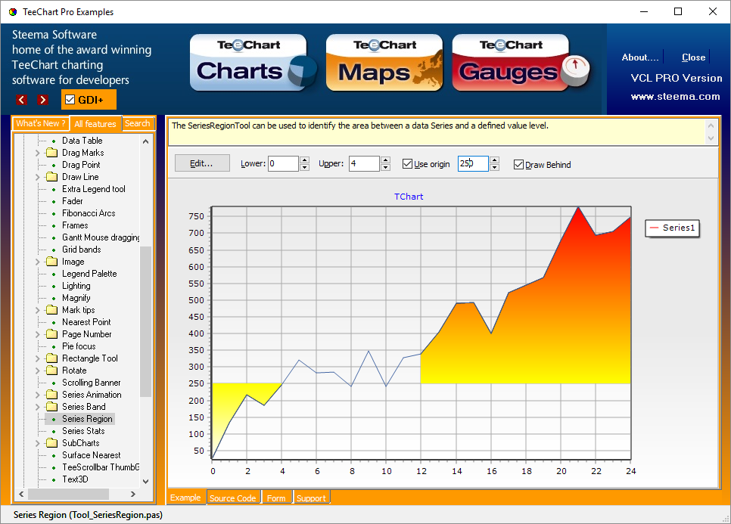Screen dimensions: 731x524
Task: Open the TeeChart Gauges banner
Action: coord(521,63)
